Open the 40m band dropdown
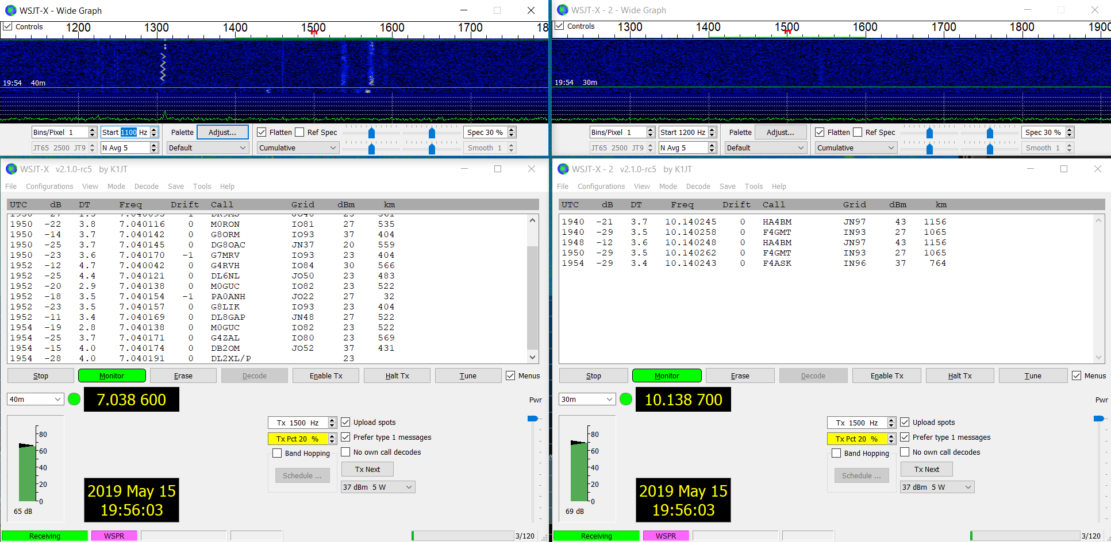1111x542 pixels. (35, 399)
